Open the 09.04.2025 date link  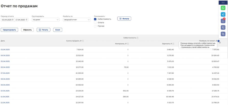pyautogui.click(x=5, y=85)
